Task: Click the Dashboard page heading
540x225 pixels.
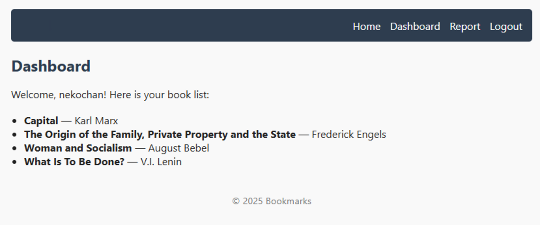Action: click(51, 66)
